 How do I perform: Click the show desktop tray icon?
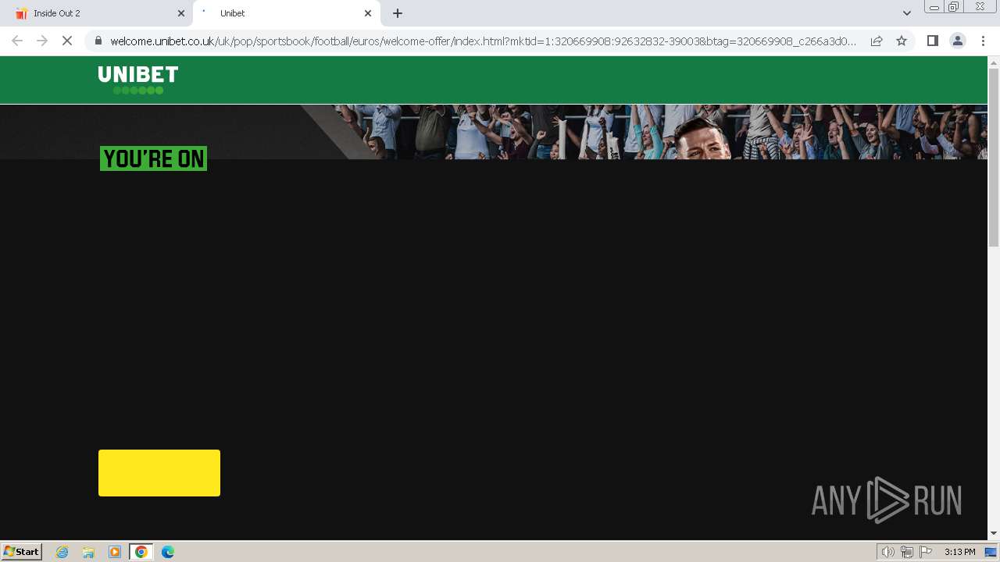991,552
